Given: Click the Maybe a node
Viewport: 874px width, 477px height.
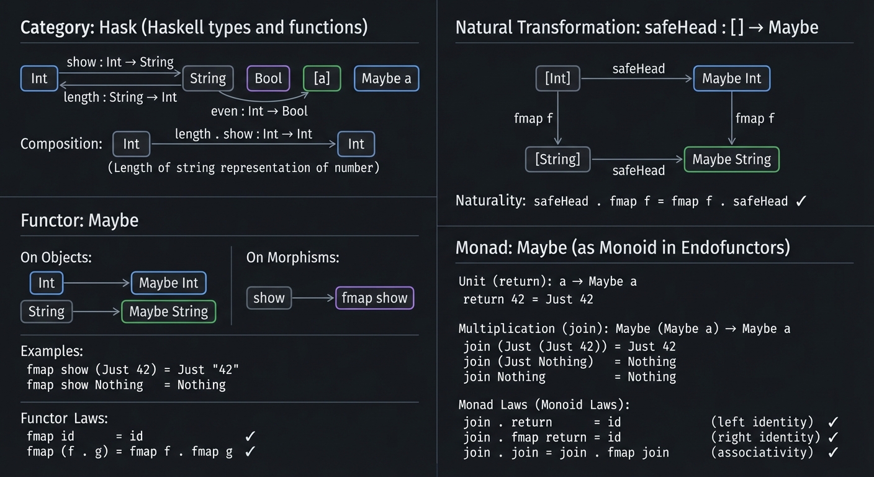Looking at the screenshot, I should point(386,78).
